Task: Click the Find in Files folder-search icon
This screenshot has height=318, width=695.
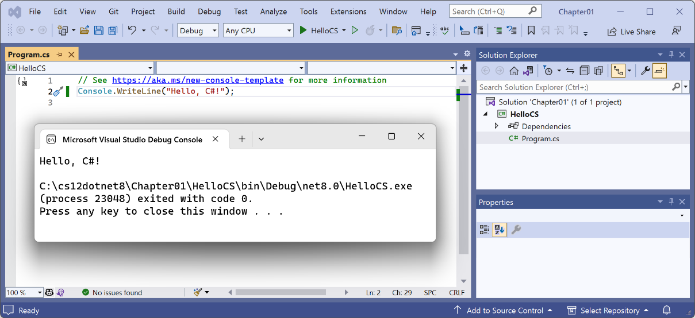Action: click(x=396, y=30)
